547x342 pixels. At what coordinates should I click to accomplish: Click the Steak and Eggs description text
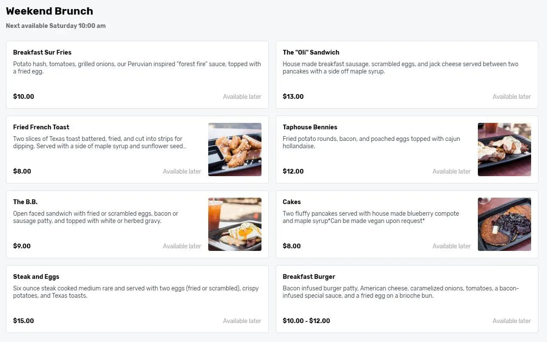[x=136, y=292]
